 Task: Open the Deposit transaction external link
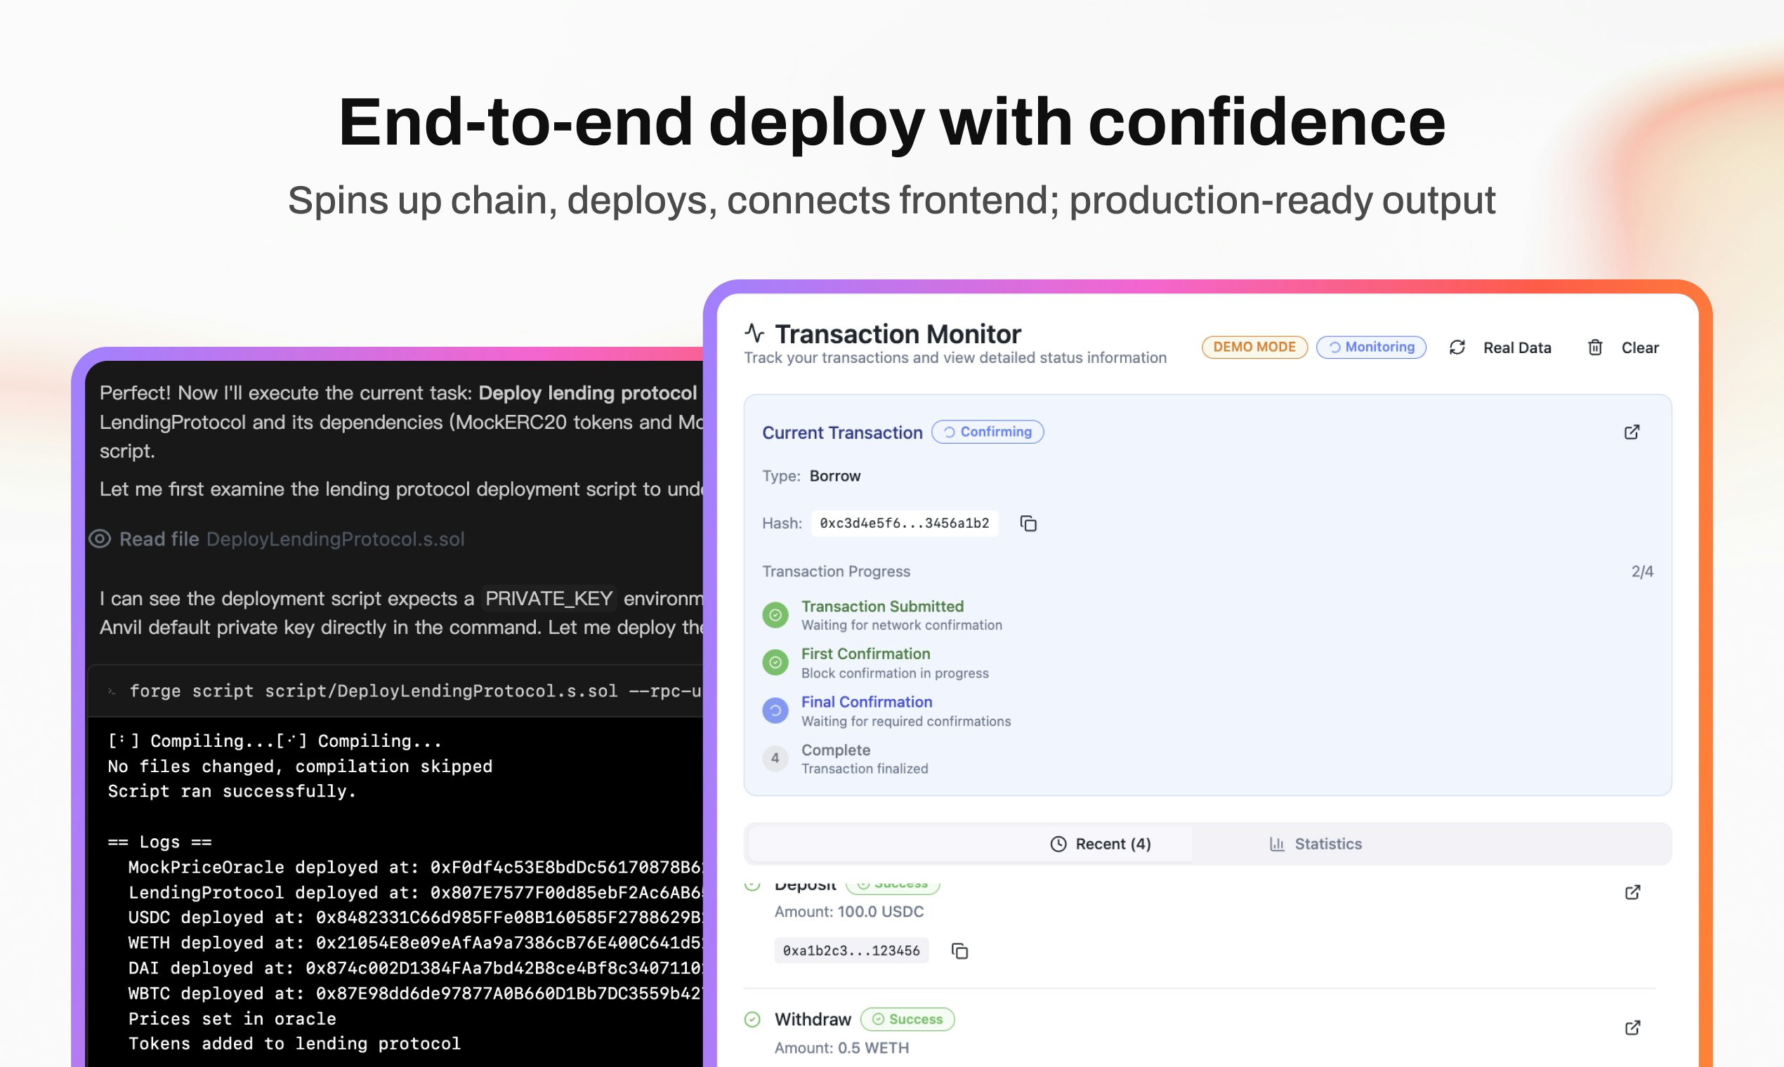(x=1632, y=892)
